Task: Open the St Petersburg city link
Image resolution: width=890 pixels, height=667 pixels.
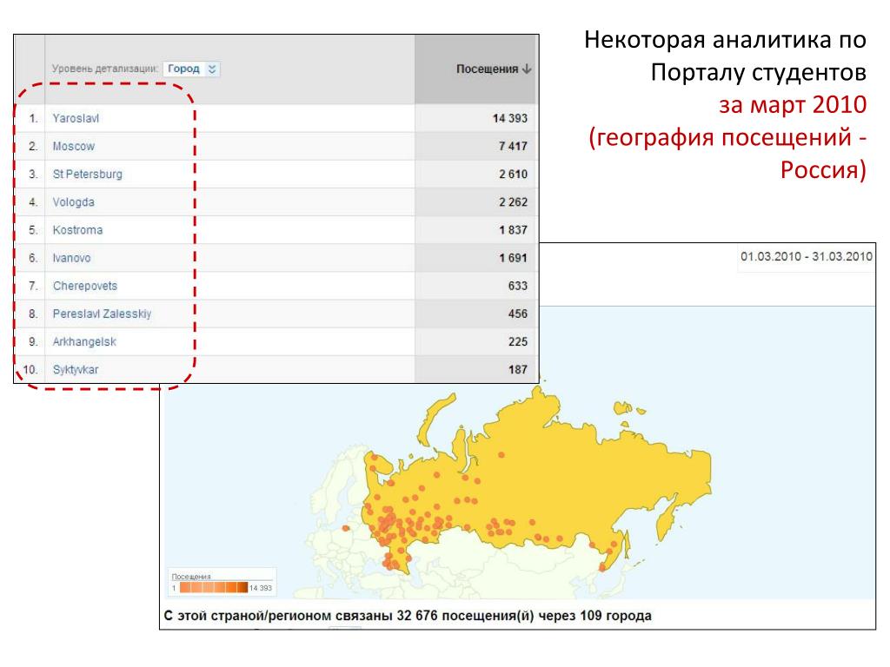Action: tap(88, 174)
